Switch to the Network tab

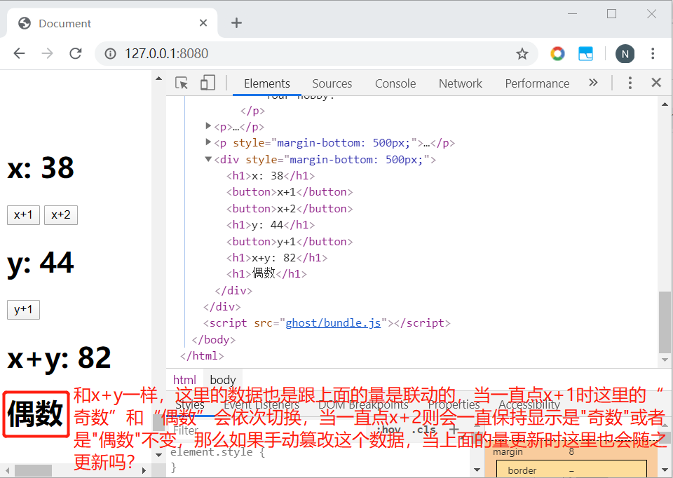pyautogui.click(x=461, y=83)
